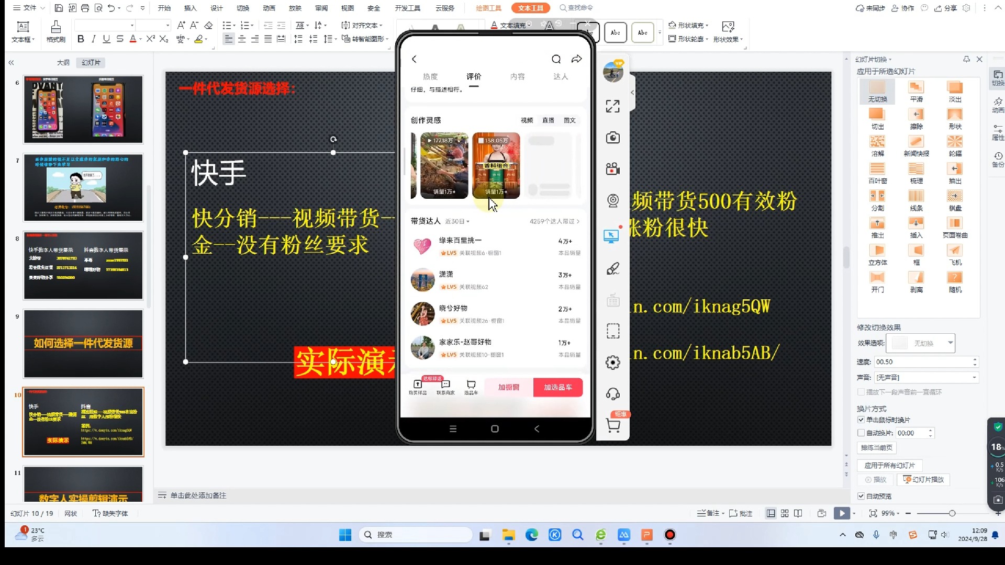Switch to 大纲 tab in slide panel
Image resolution: width=1005 pixels, height=565 pixels.
point(63,62)
